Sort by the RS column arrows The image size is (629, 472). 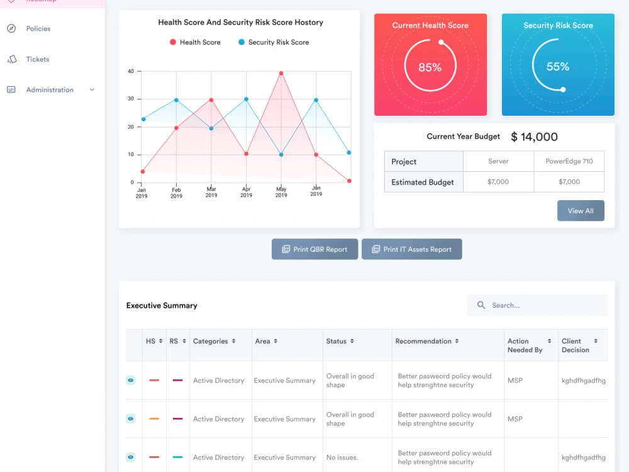pyautogui.click(x=184, y=341)
